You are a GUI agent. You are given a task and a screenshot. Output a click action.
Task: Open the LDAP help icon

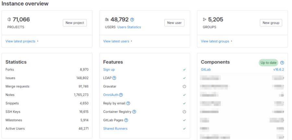[x=114, y=78]
